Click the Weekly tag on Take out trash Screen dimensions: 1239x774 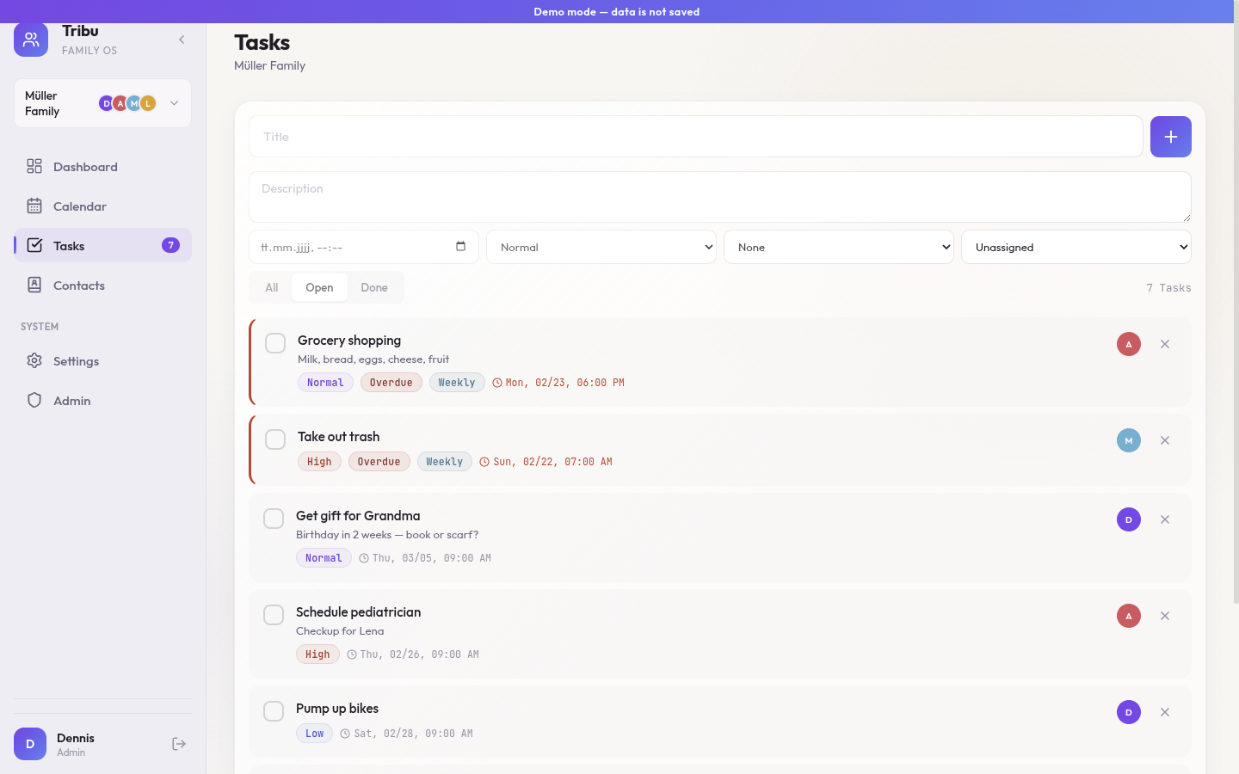(445, 462)
